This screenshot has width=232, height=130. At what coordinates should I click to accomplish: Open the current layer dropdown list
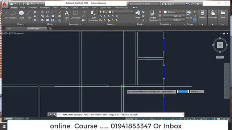coord(132,12)
